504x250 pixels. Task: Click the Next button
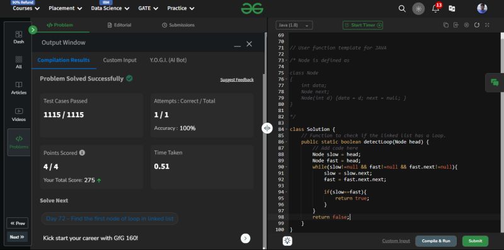pos(17,237)
